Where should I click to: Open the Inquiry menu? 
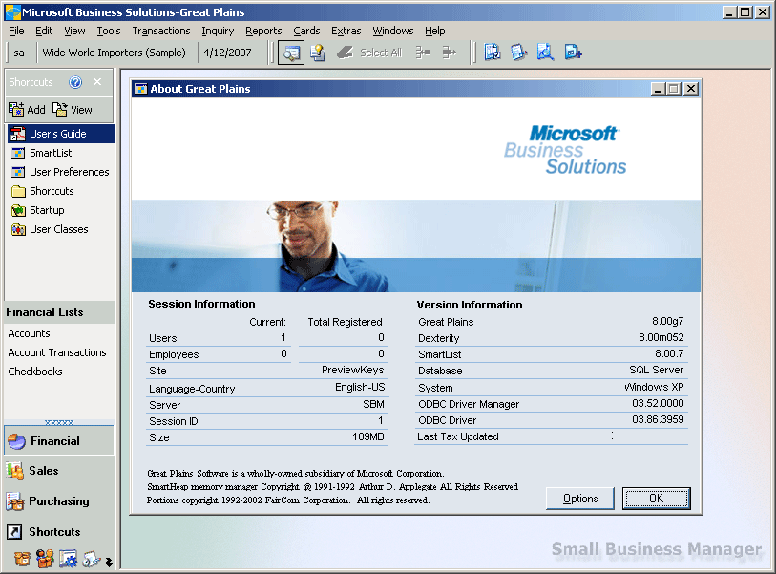218,31
